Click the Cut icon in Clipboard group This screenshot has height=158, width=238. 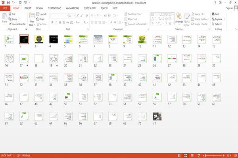click(12, 14)
